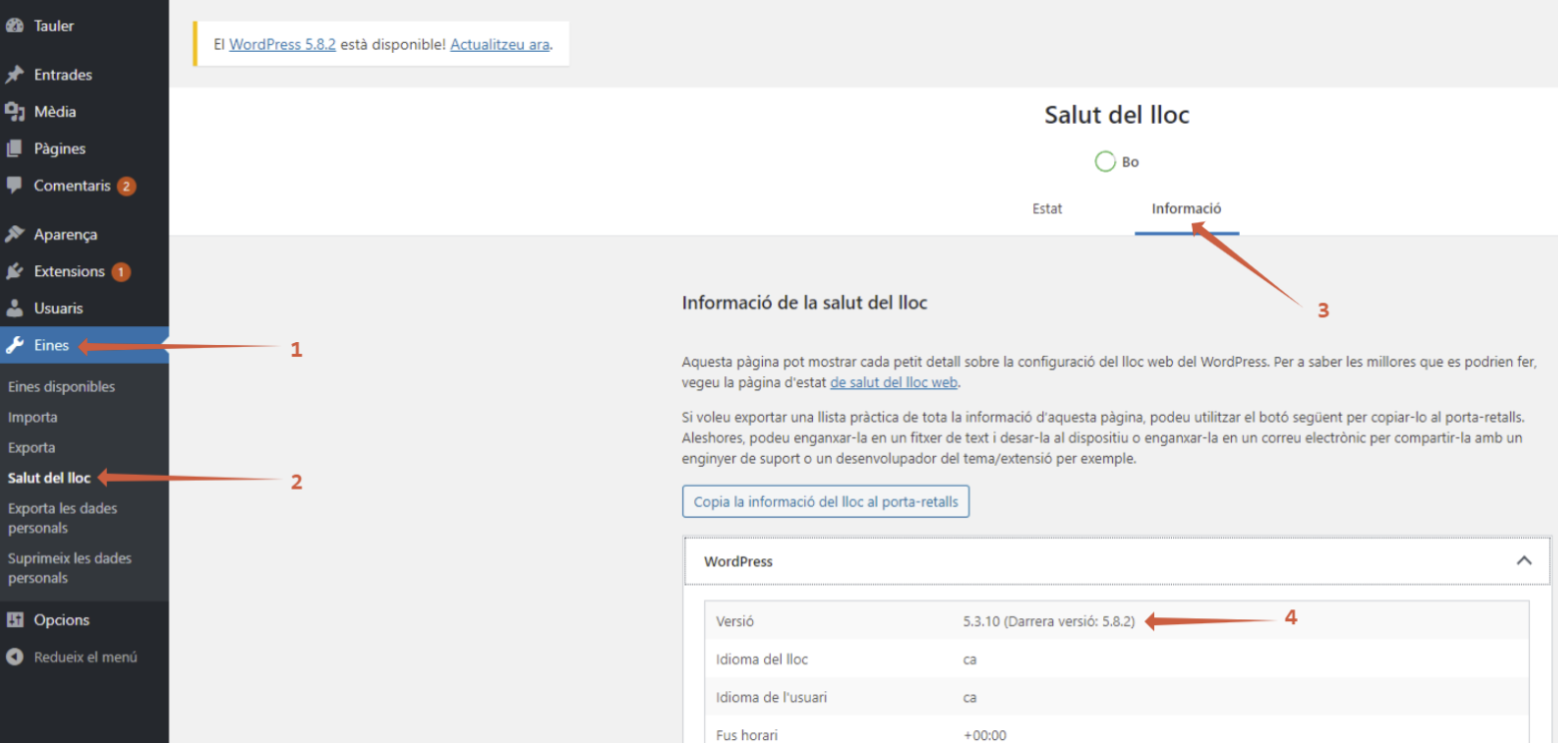Click the Salut del lloc page title
Screen dimensions: 1558x743
click(x=1117, y=115)
